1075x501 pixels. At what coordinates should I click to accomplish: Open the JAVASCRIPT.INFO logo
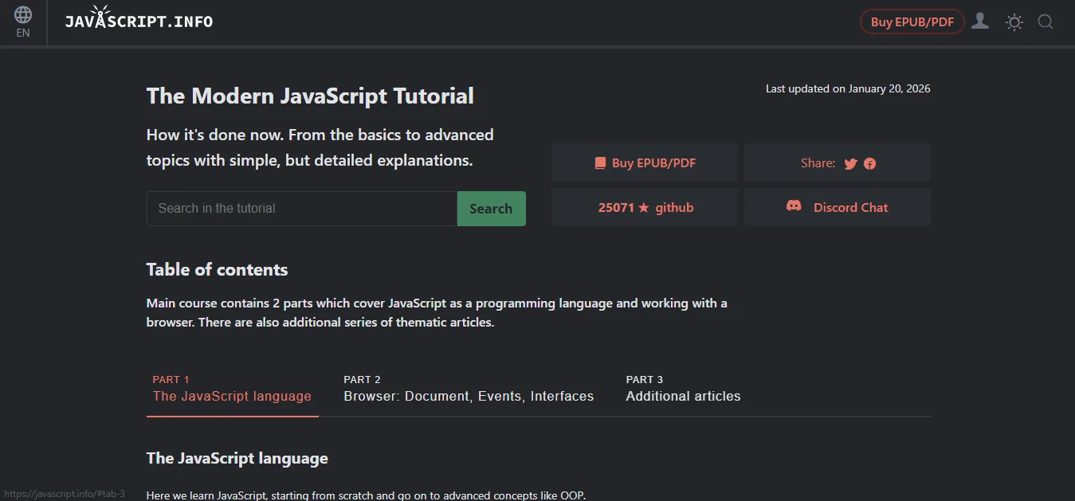click(x=139, y=22)
